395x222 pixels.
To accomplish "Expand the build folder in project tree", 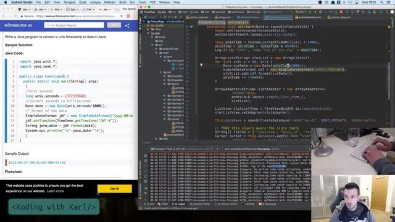I will coord(152,37).
